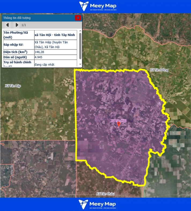Click the 1/1 record counter
The image size is (191, 211).
click(24, 25)
